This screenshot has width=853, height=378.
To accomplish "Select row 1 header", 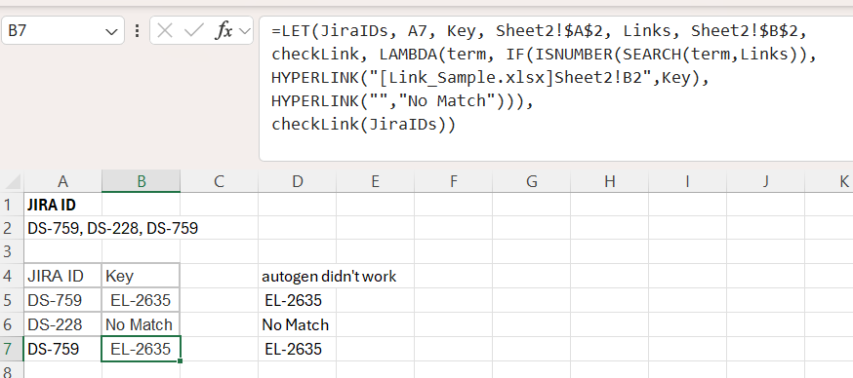I will tap(12, 205).
